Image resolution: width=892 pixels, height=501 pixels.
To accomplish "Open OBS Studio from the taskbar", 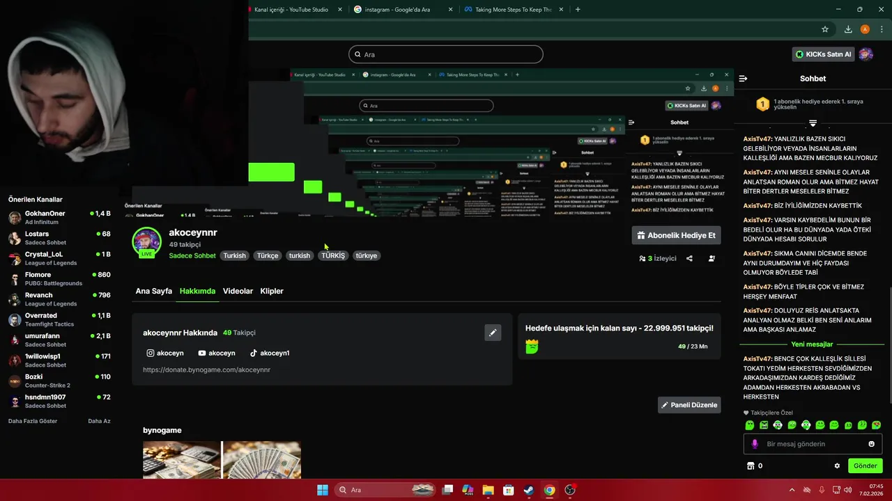I will (x=570, y=490).
